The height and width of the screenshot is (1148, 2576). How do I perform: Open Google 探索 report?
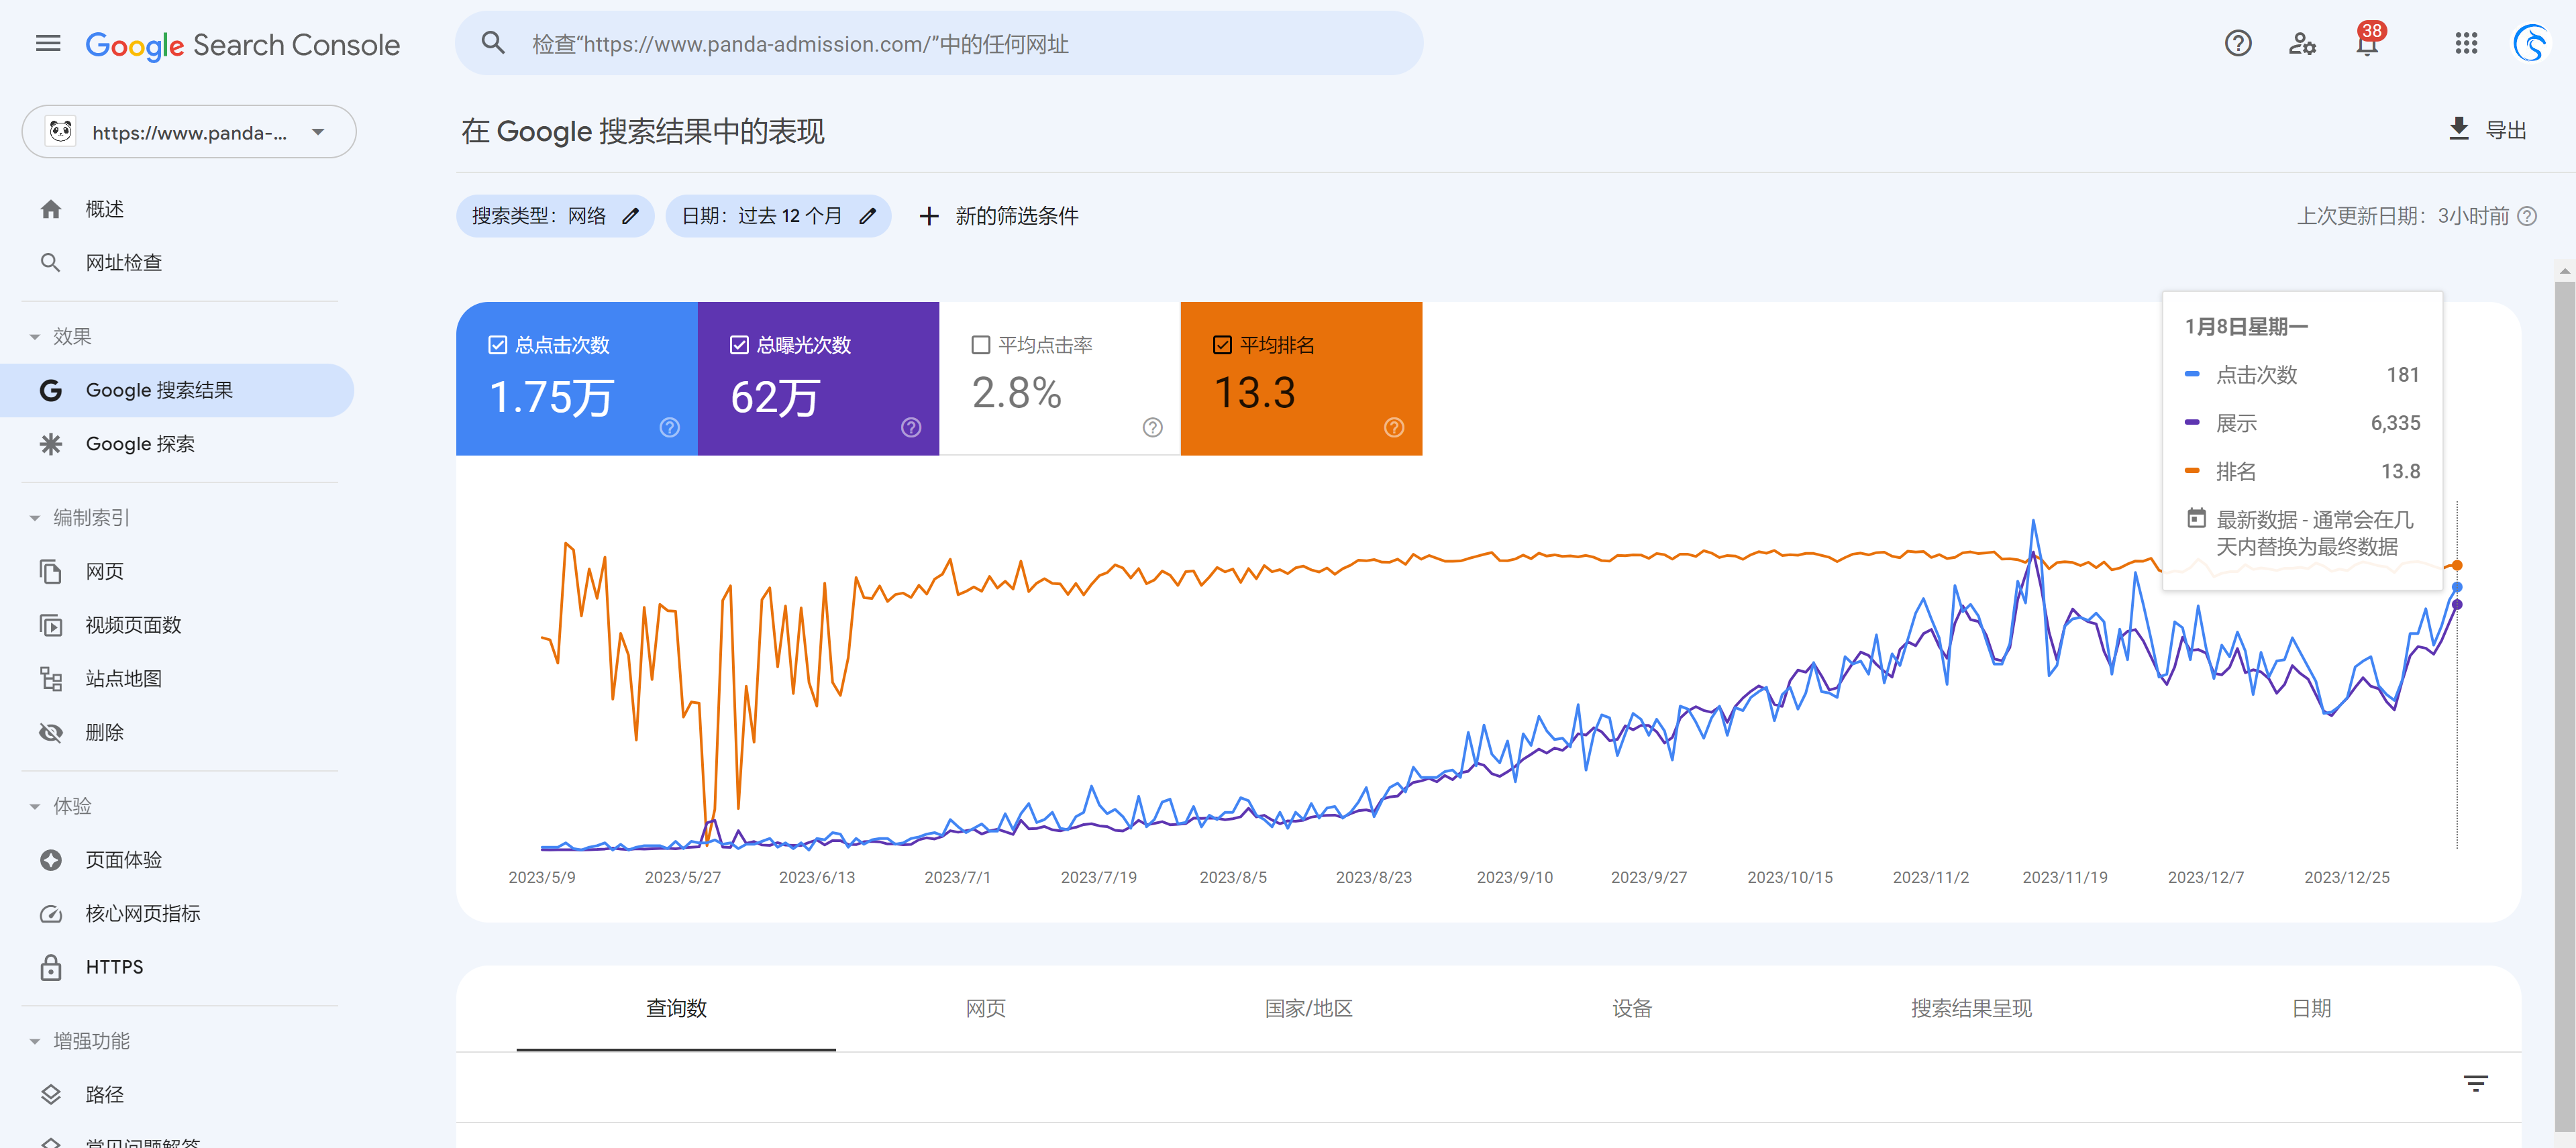140,444
